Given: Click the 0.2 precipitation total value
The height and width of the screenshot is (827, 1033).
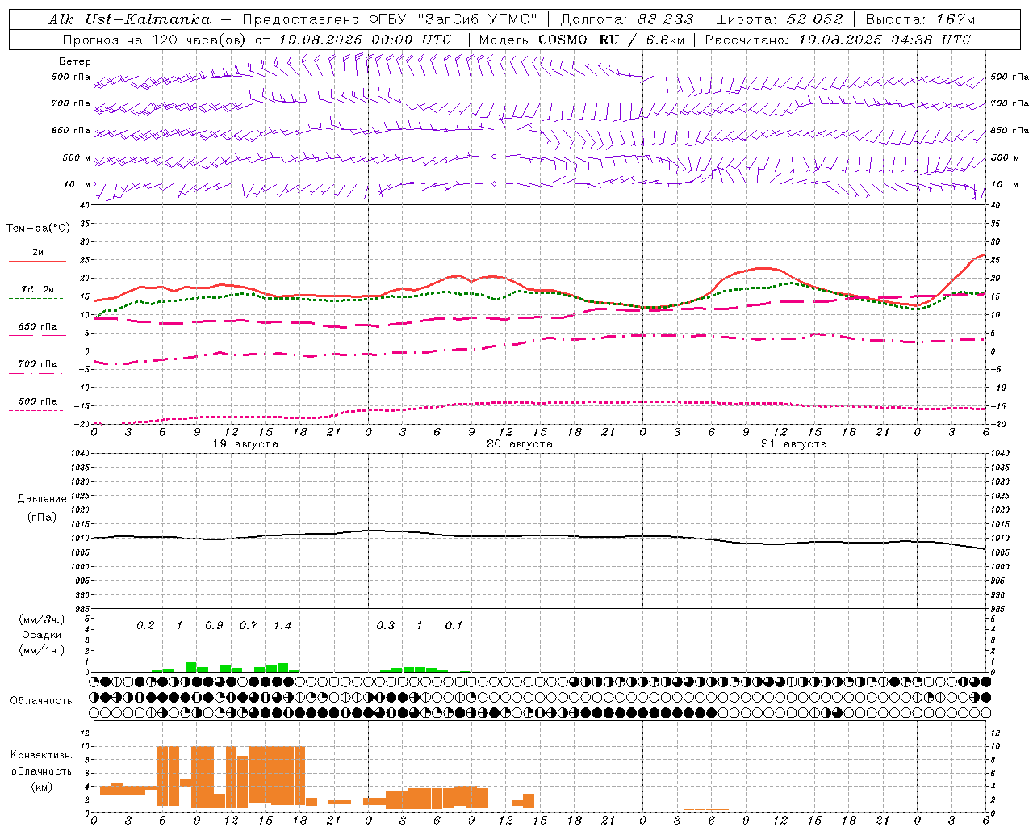Looking at the screenshot, I should click(x=145, y=626).
